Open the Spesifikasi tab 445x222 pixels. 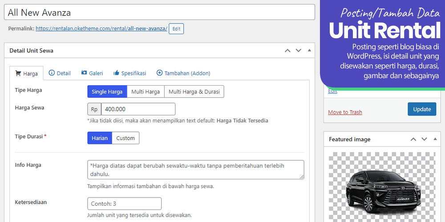(129, 73)
